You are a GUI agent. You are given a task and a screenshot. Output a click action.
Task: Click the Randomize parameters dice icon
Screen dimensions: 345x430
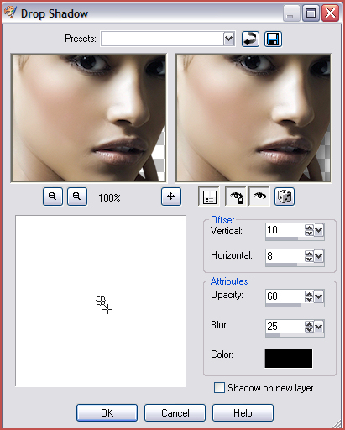coord(285,197)
